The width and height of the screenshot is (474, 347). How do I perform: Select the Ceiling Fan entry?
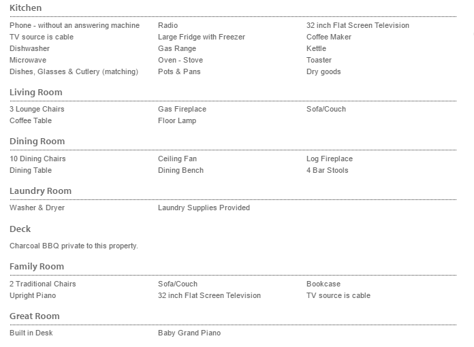(177, 159)
